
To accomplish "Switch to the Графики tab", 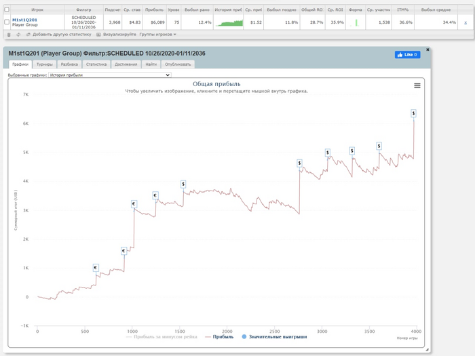I will [20, 64].
